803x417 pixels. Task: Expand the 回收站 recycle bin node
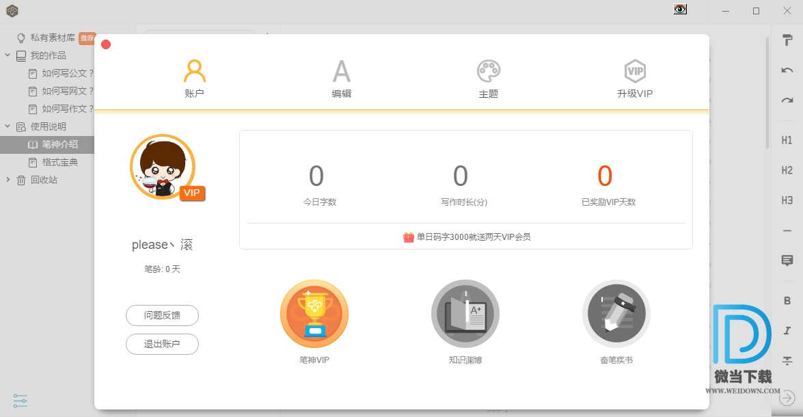8,180
